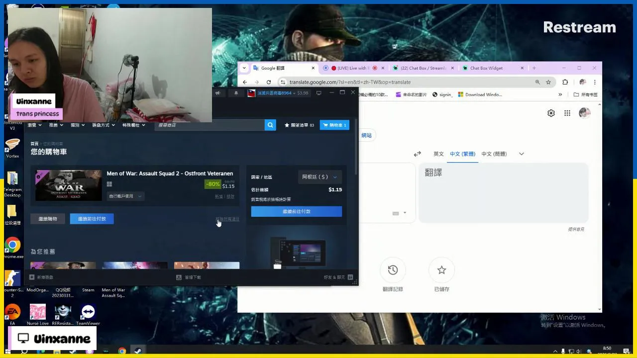Expand the 遊戲方式 store menu in Steam
This screenshot has height=358, width=637.
pos(103,125)
